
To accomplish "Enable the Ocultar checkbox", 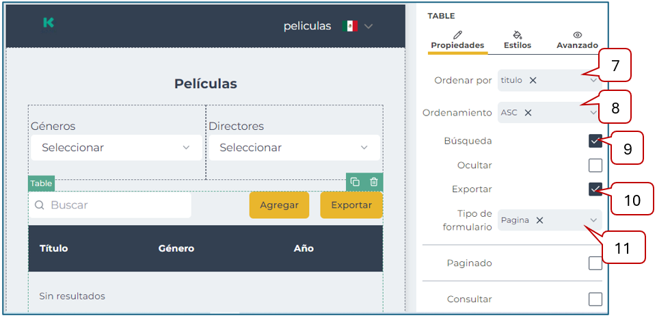I will click(595, 165).
